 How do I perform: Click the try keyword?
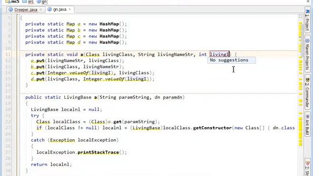pyautogui.click(x=35, y=115)
